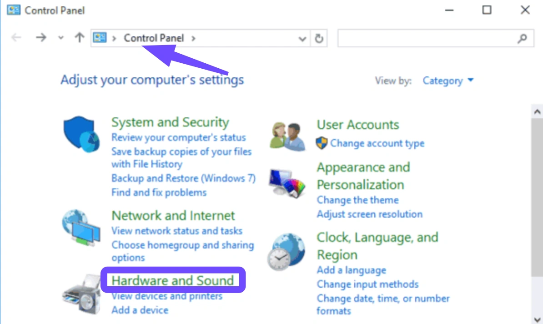Screen dimensions: 543x324
Task: Refresh the Control Panel view
Action: click(319, 39)
